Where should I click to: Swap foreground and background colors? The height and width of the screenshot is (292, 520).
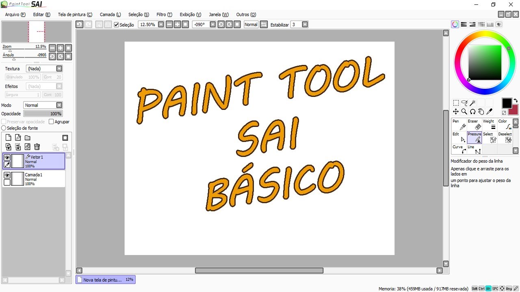(516, 101)
